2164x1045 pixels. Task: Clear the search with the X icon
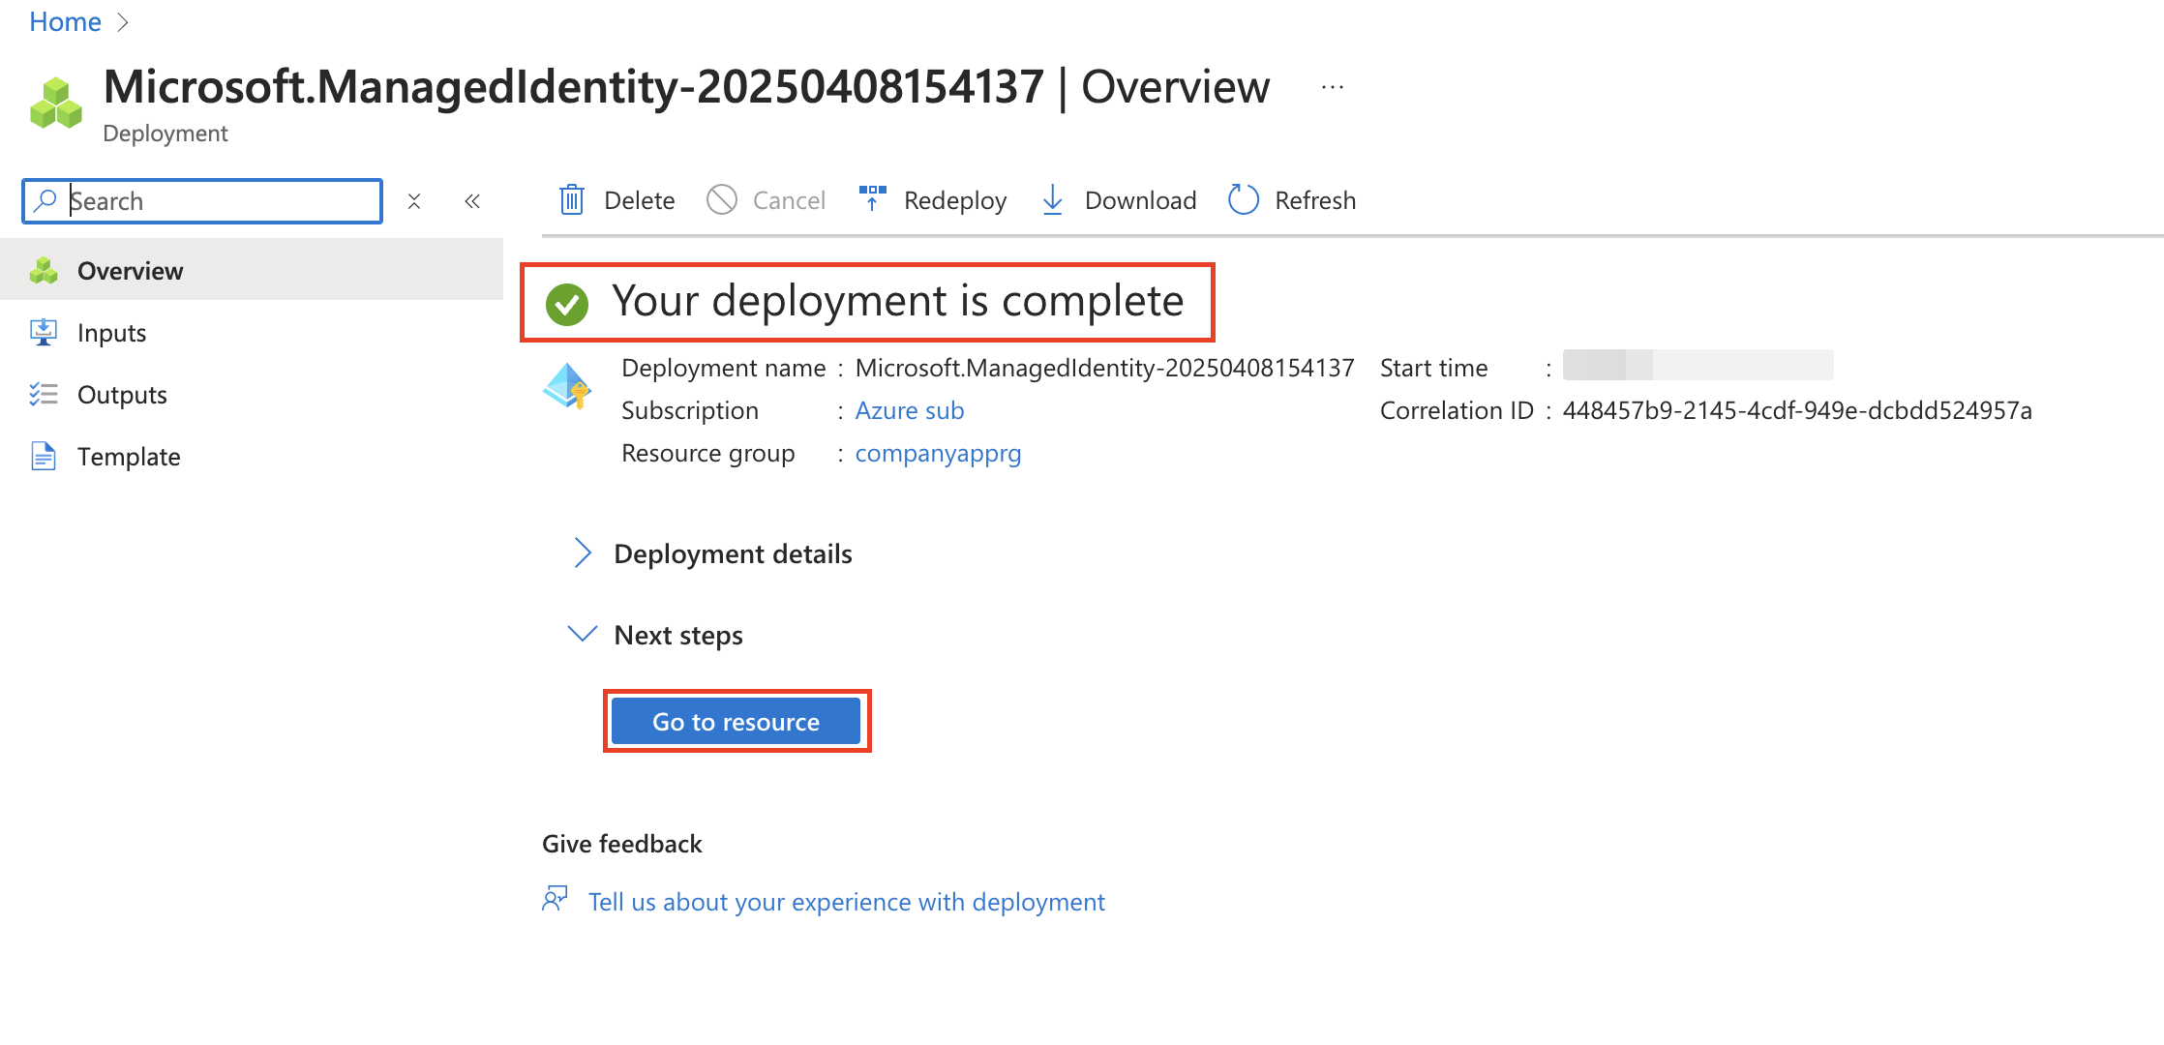414,201
